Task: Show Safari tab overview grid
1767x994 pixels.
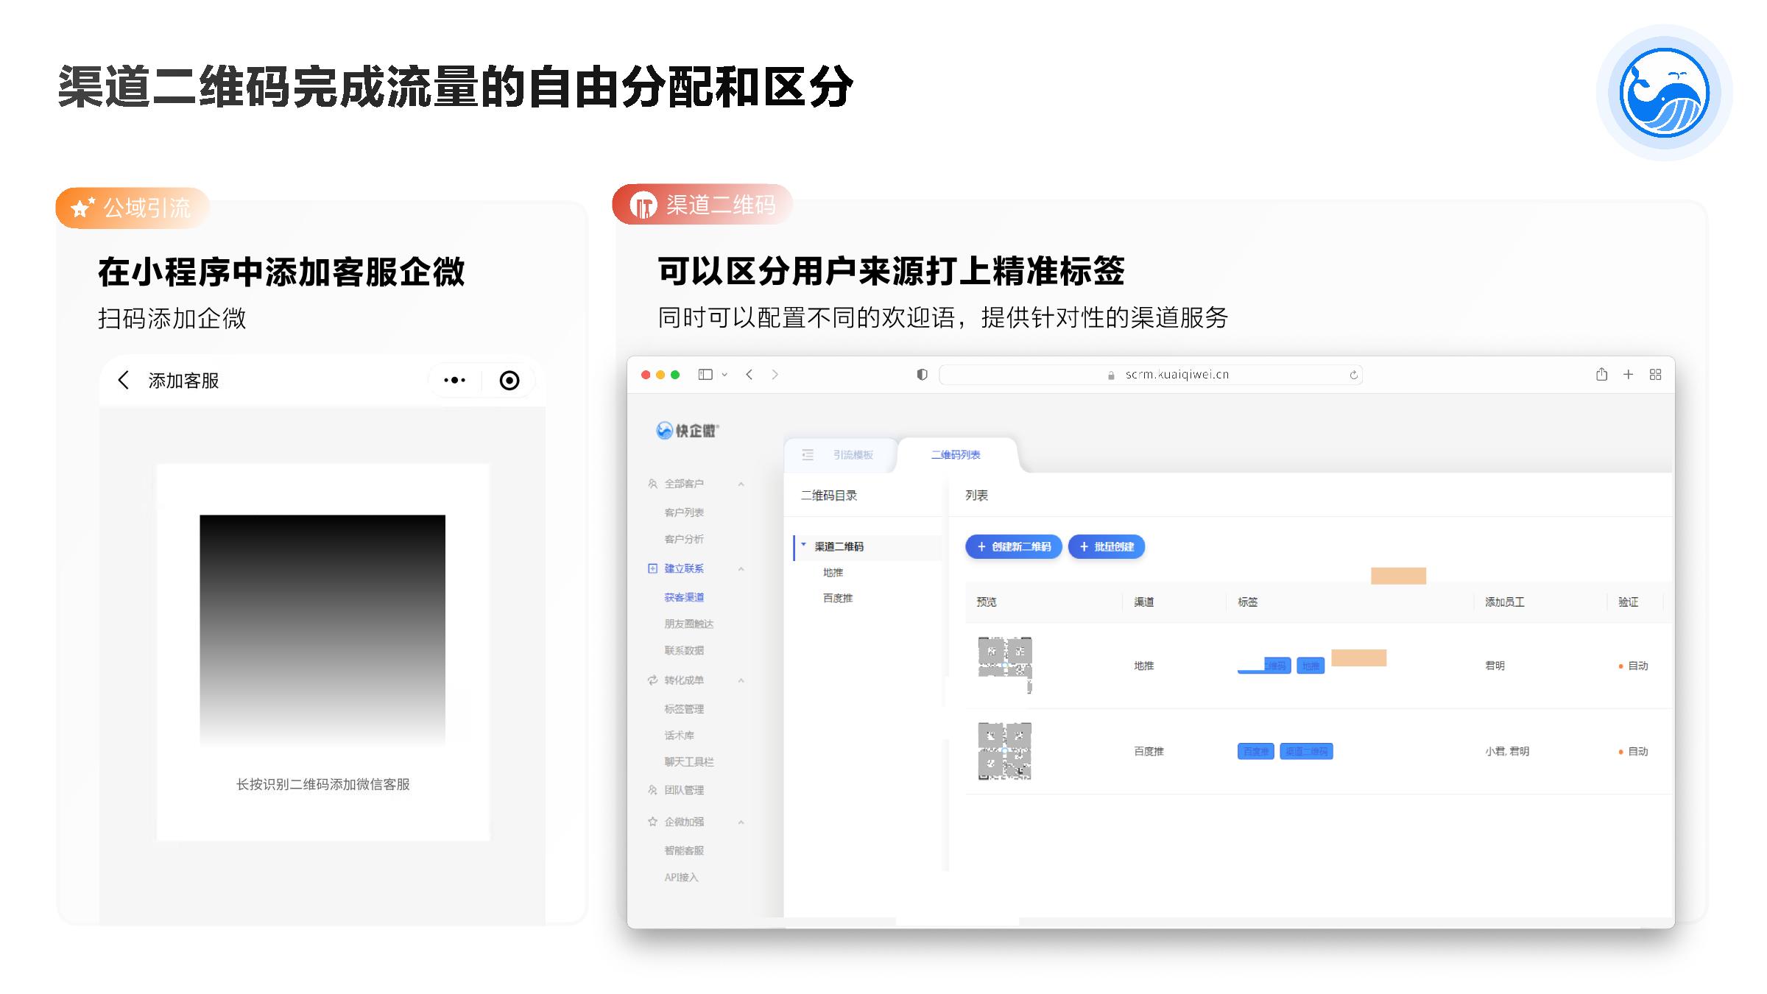Action: pyautogui.click(x=1655, y=374)
